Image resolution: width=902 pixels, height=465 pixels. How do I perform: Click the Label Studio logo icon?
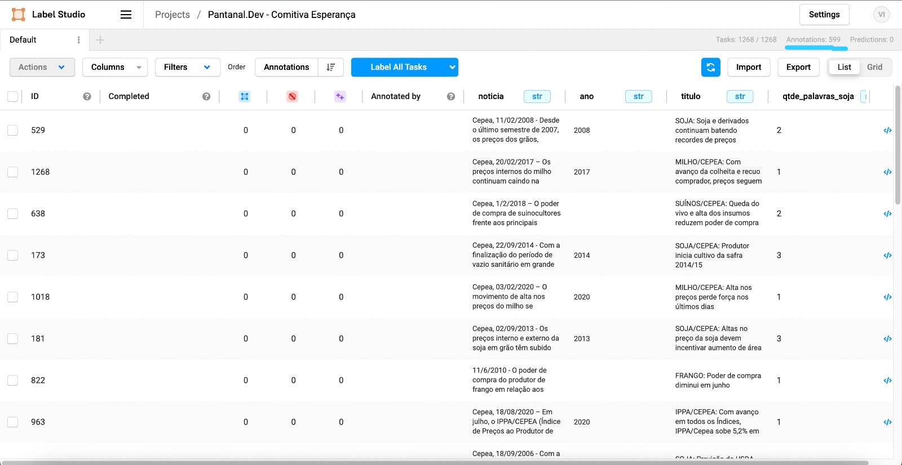pos(19,15)
